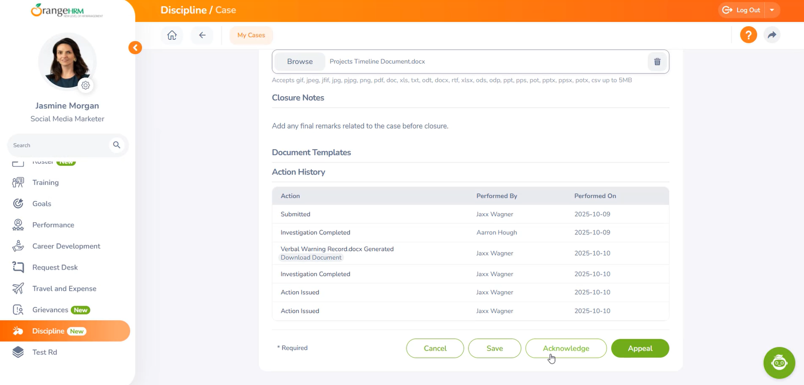
Task: Open the chatbot assistant icon
Action: coord(779,362)
